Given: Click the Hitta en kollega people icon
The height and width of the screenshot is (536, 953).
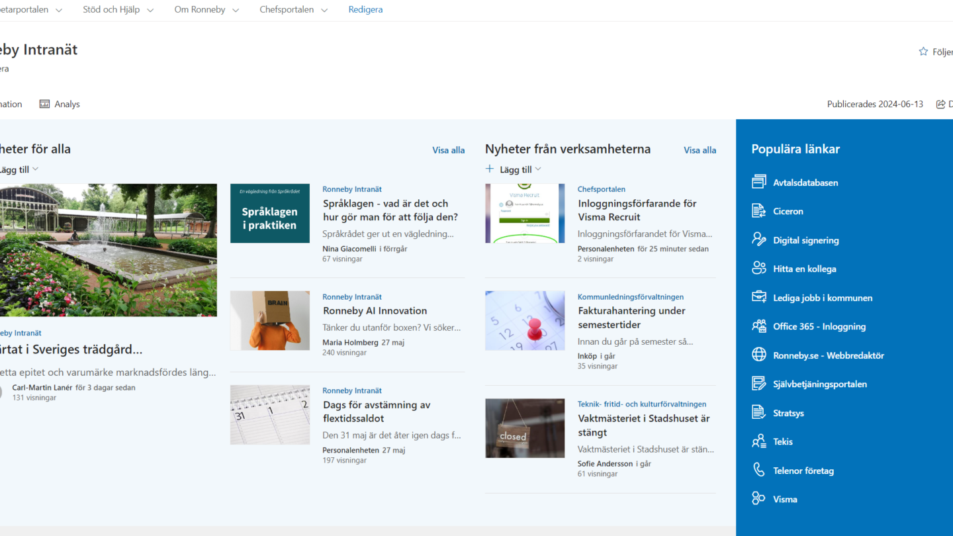Looking at the screenshot, I should pos(758,269).
